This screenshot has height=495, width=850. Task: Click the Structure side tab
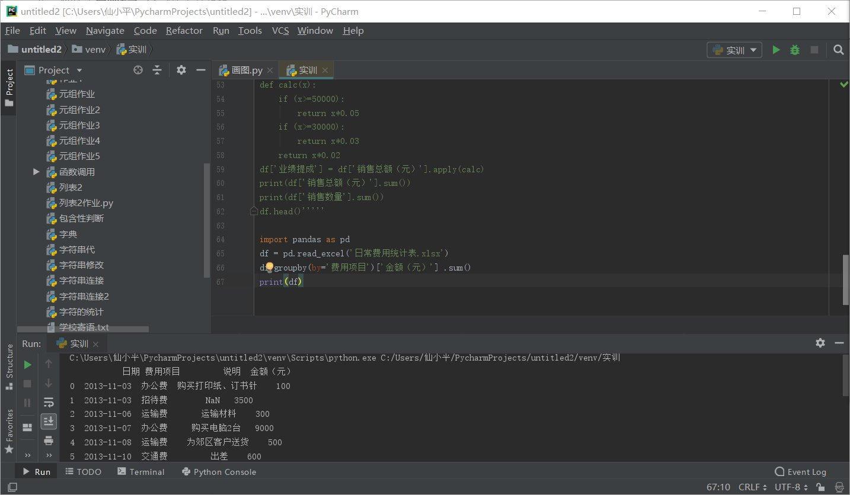pos(9,367)
